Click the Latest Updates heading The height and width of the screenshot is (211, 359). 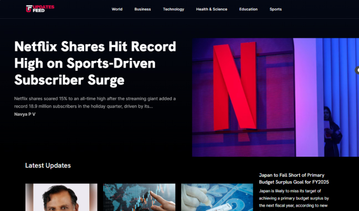tap(48, 166)
